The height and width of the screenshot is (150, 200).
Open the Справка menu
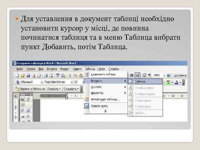pyautogui.click(x=114, y=69)
